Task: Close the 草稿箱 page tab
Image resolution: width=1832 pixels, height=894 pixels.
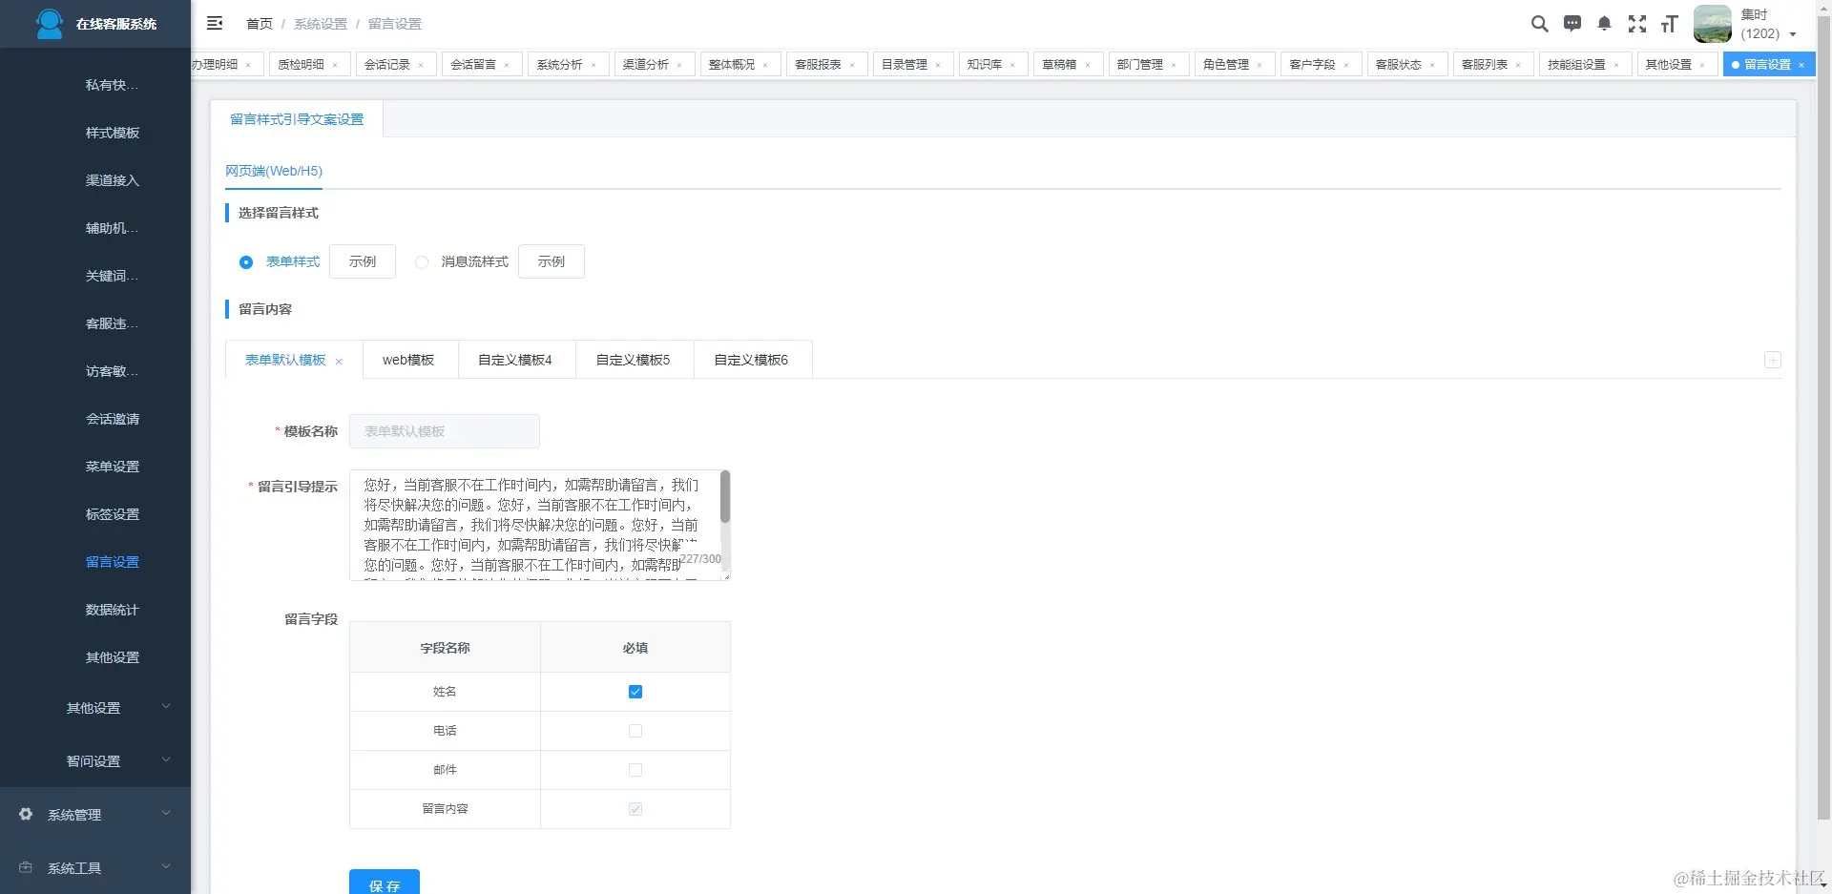Action: click(x=1088, y=65)
